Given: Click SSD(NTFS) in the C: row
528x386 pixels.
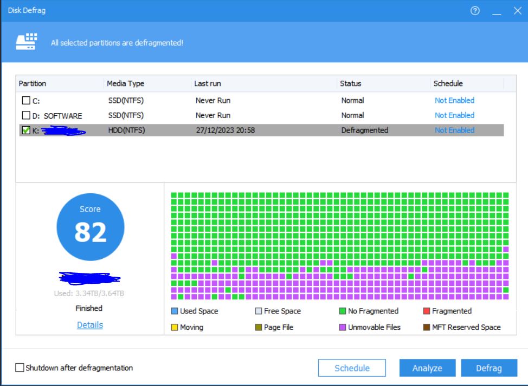Looking at the screenshot, I should click(126, 100).
